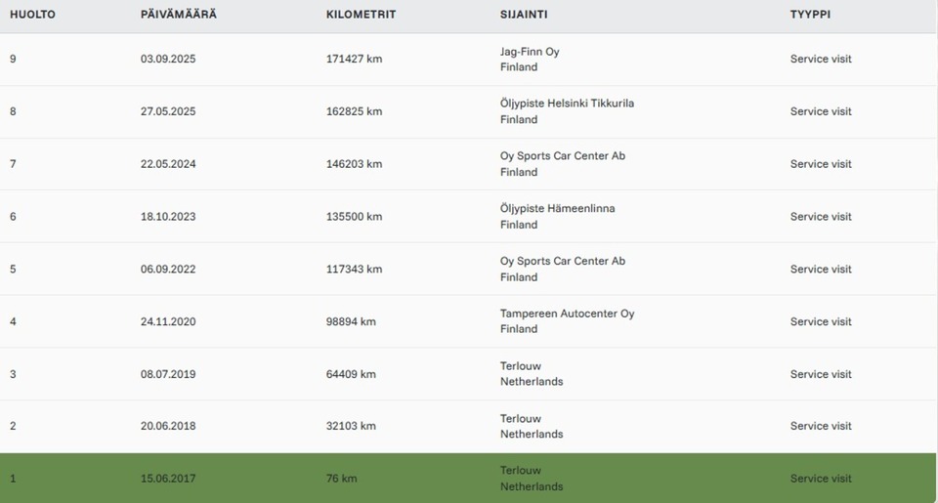Select the 117343 km mileage cell

(x=354, y=269)
